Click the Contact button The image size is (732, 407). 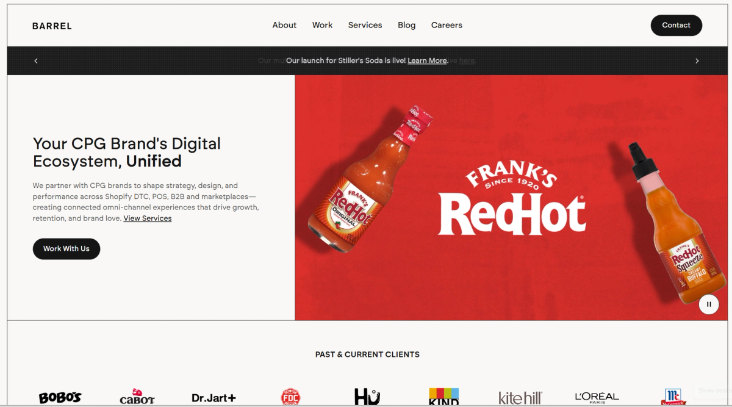point(676,25)
